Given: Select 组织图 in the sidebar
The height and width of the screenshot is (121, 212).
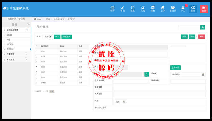Looking at the screenshot, I should tap(9, 35).
